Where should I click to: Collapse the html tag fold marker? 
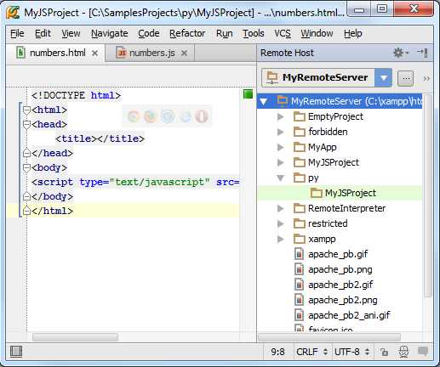click(x=26, y=110)
